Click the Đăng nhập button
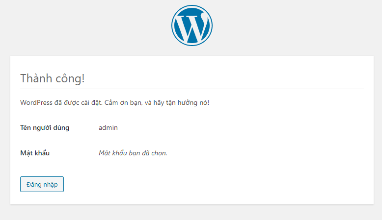The width and height of the screenshot is (382, 220). (x=42, y=184)
